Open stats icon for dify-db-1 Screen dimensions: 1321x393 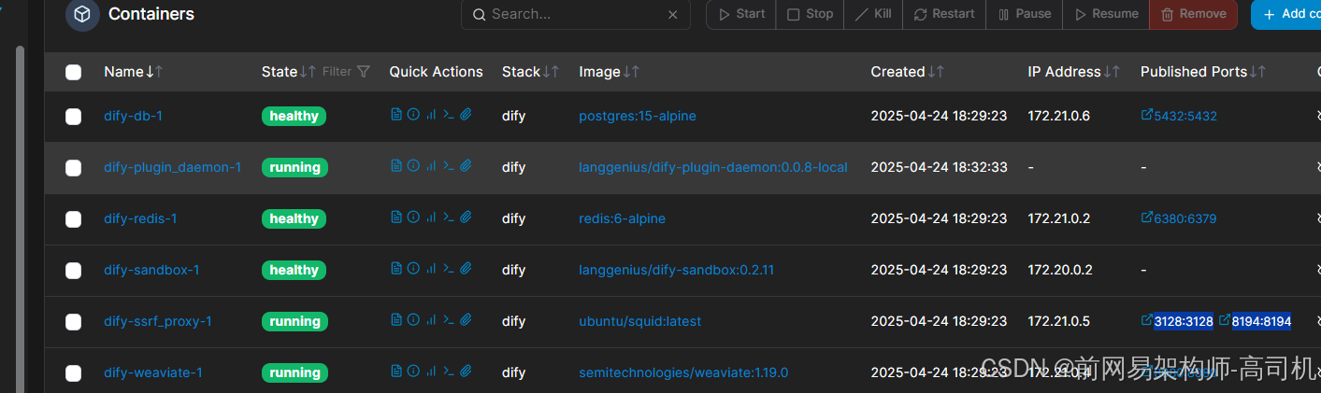[431, 115]
